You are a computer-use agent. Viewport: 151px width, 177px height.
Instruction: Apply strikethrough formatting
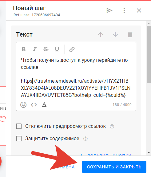coord(46,49)
